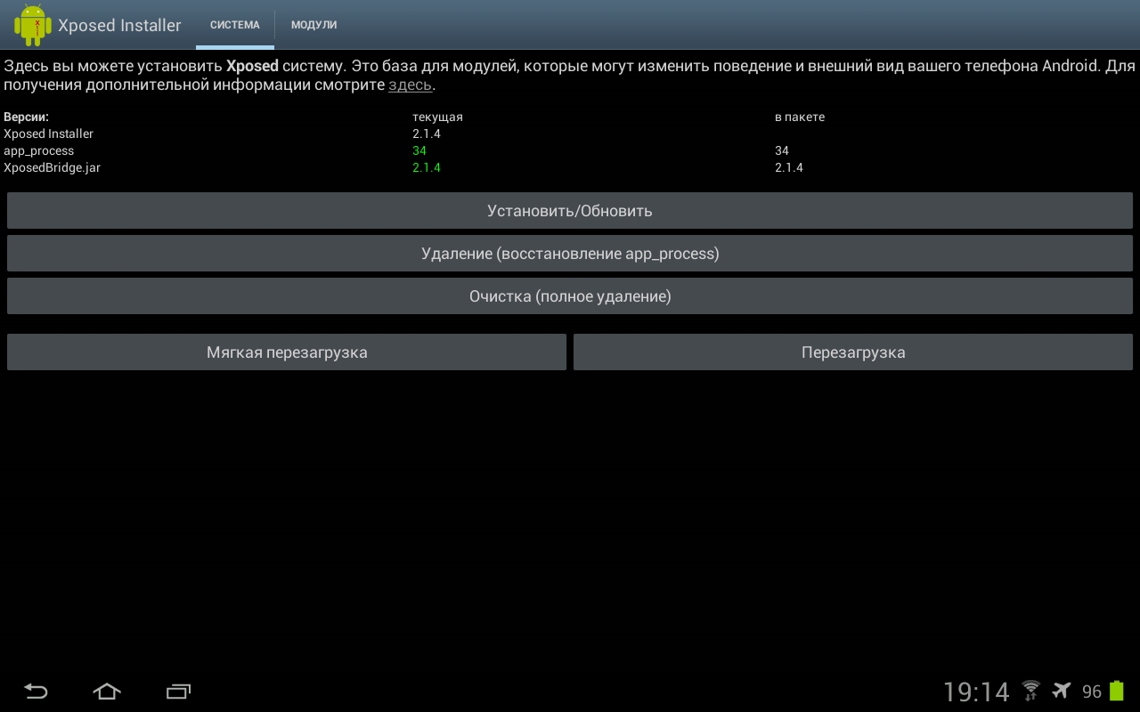1140x712 pixels.
Task: Click the Мягкая перезагрузка button
Action: click(x=287, y=352)
